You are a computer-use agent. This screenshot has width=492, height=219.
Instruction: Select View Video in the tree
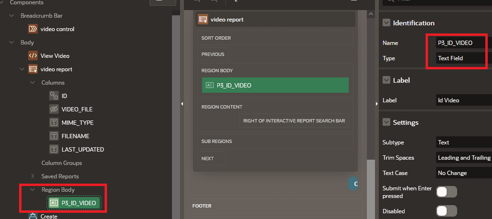pyautogui.click(x=55, y=55)
